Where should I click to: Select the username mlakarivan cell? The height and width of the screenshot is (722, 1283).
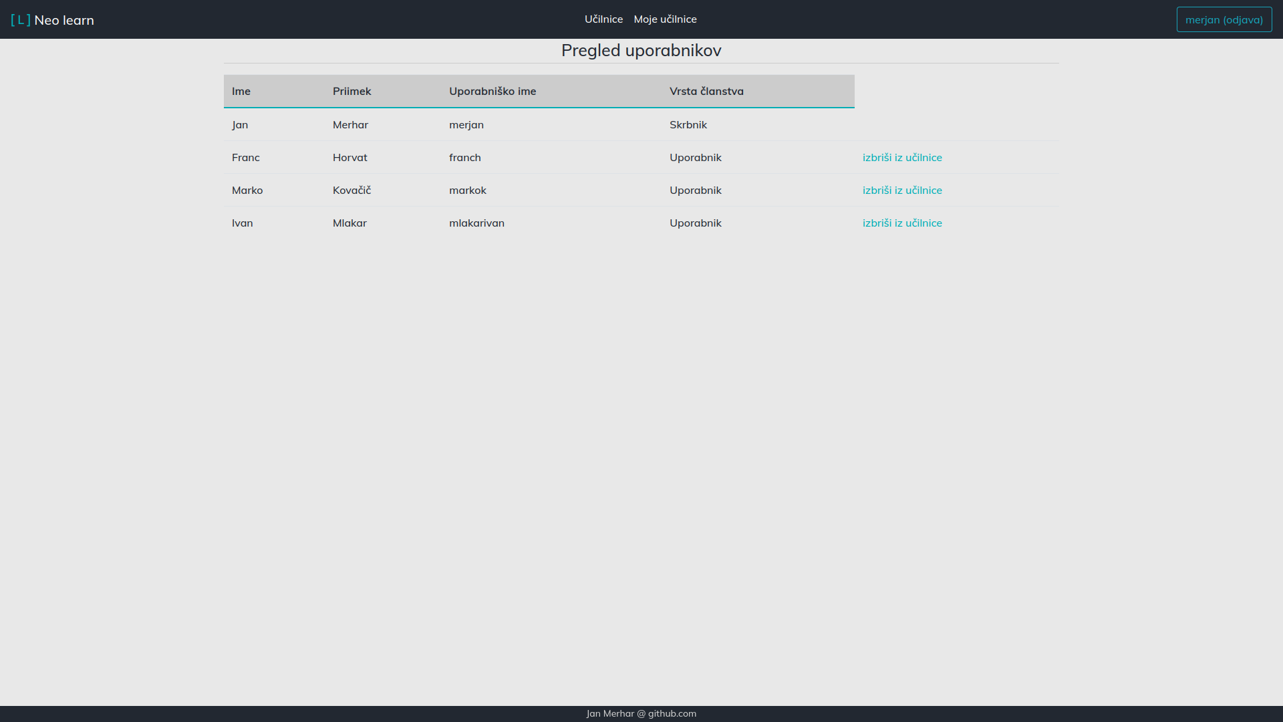pos(476,223)
